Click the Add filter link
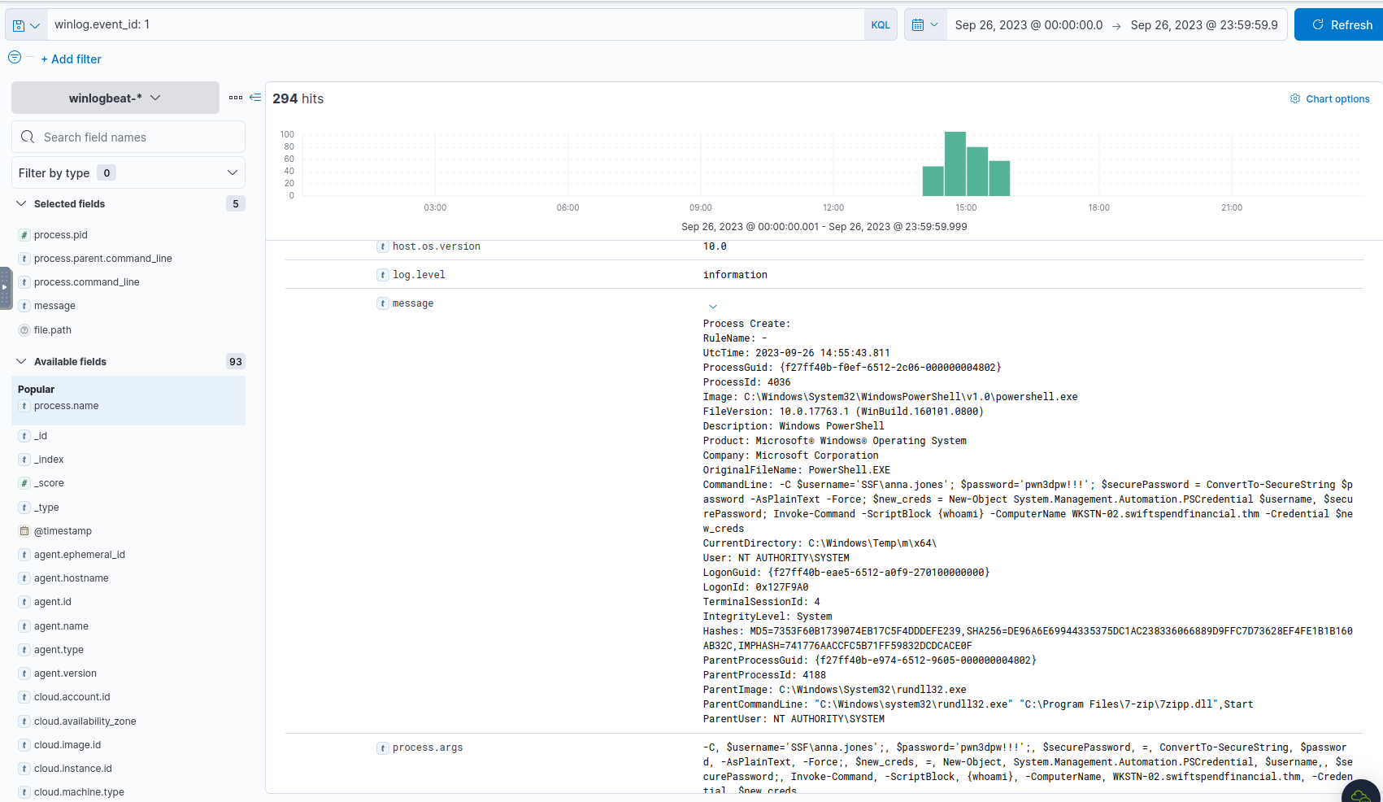1383x802 pixels. point(72,59)
